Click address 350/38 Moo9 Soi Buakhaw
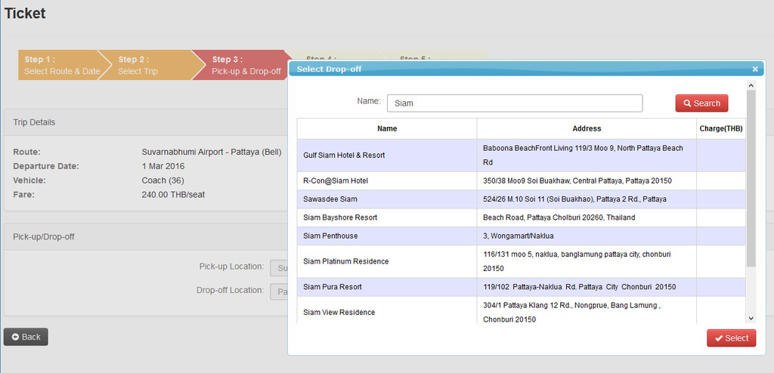774x373 pixels. pyautogui.click(x=577, y=181)
